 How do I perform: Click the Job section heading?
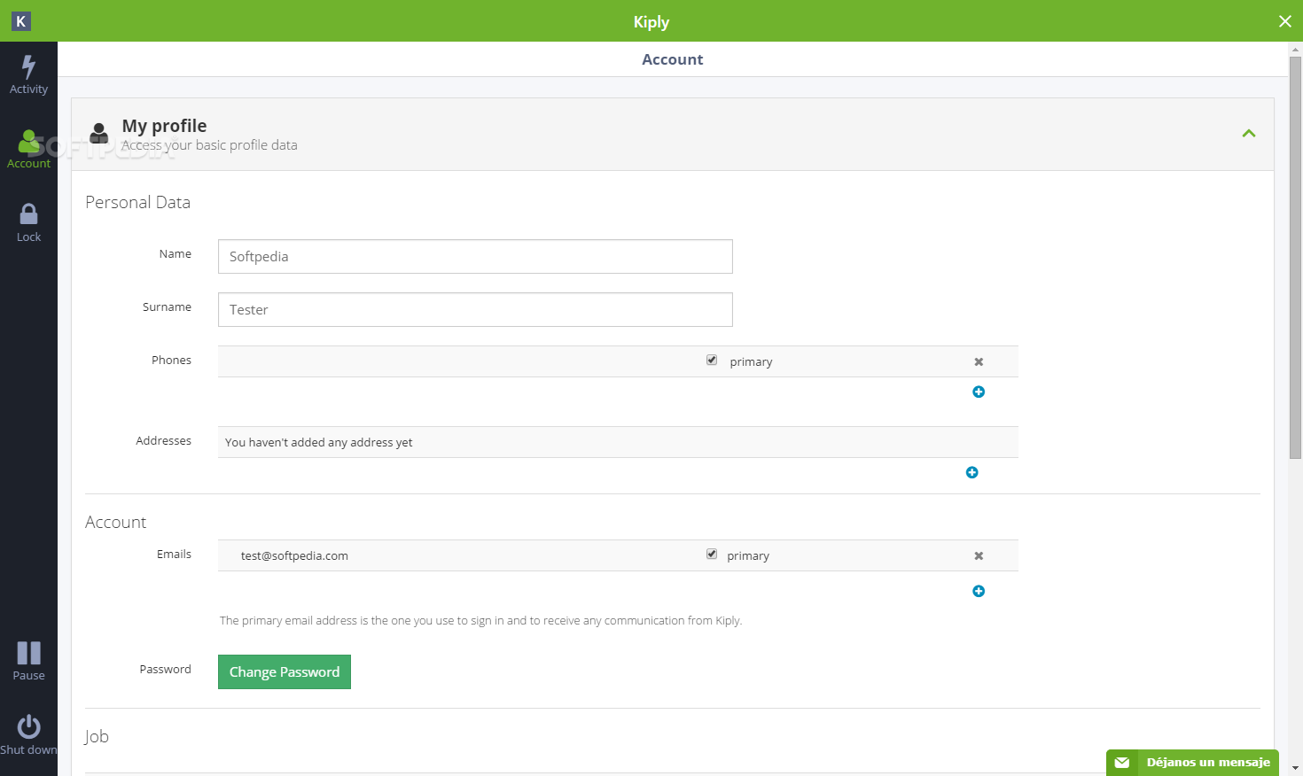pos(97,736)
